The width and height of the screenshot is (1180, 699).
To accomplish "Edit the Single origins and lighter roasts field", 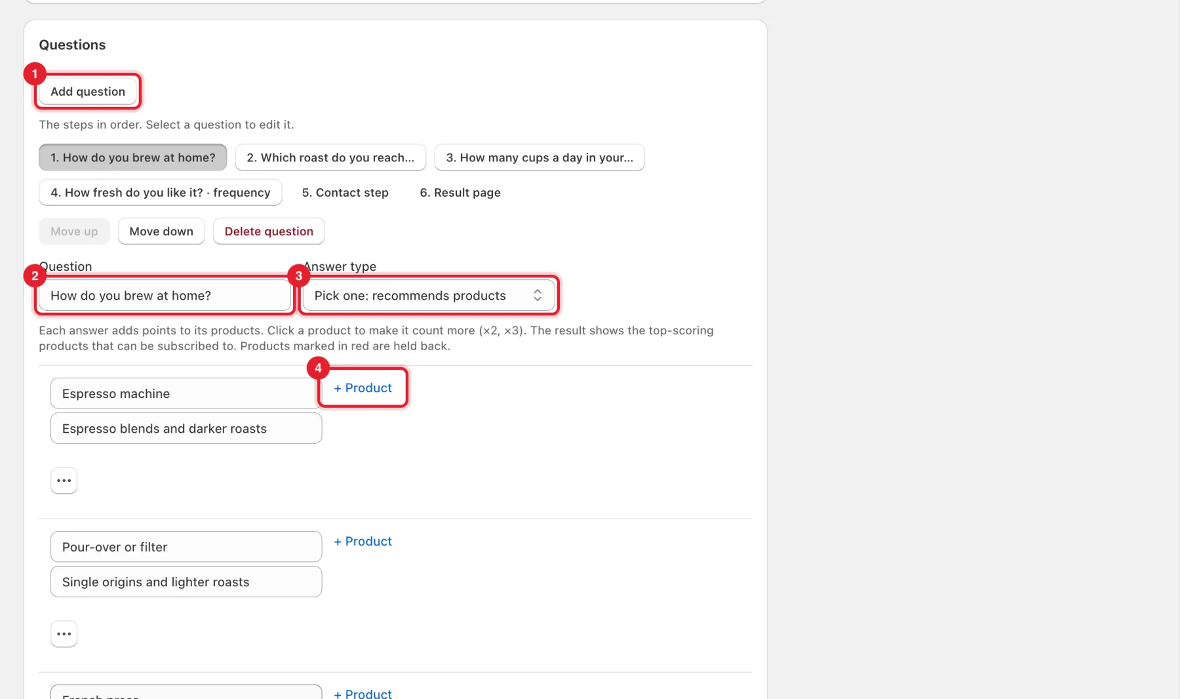I will [186, 582].
